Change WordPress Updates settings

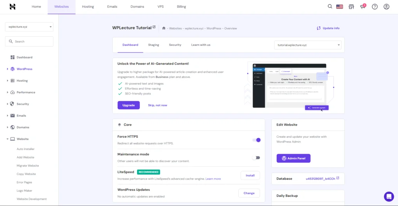tap(249, 193)
